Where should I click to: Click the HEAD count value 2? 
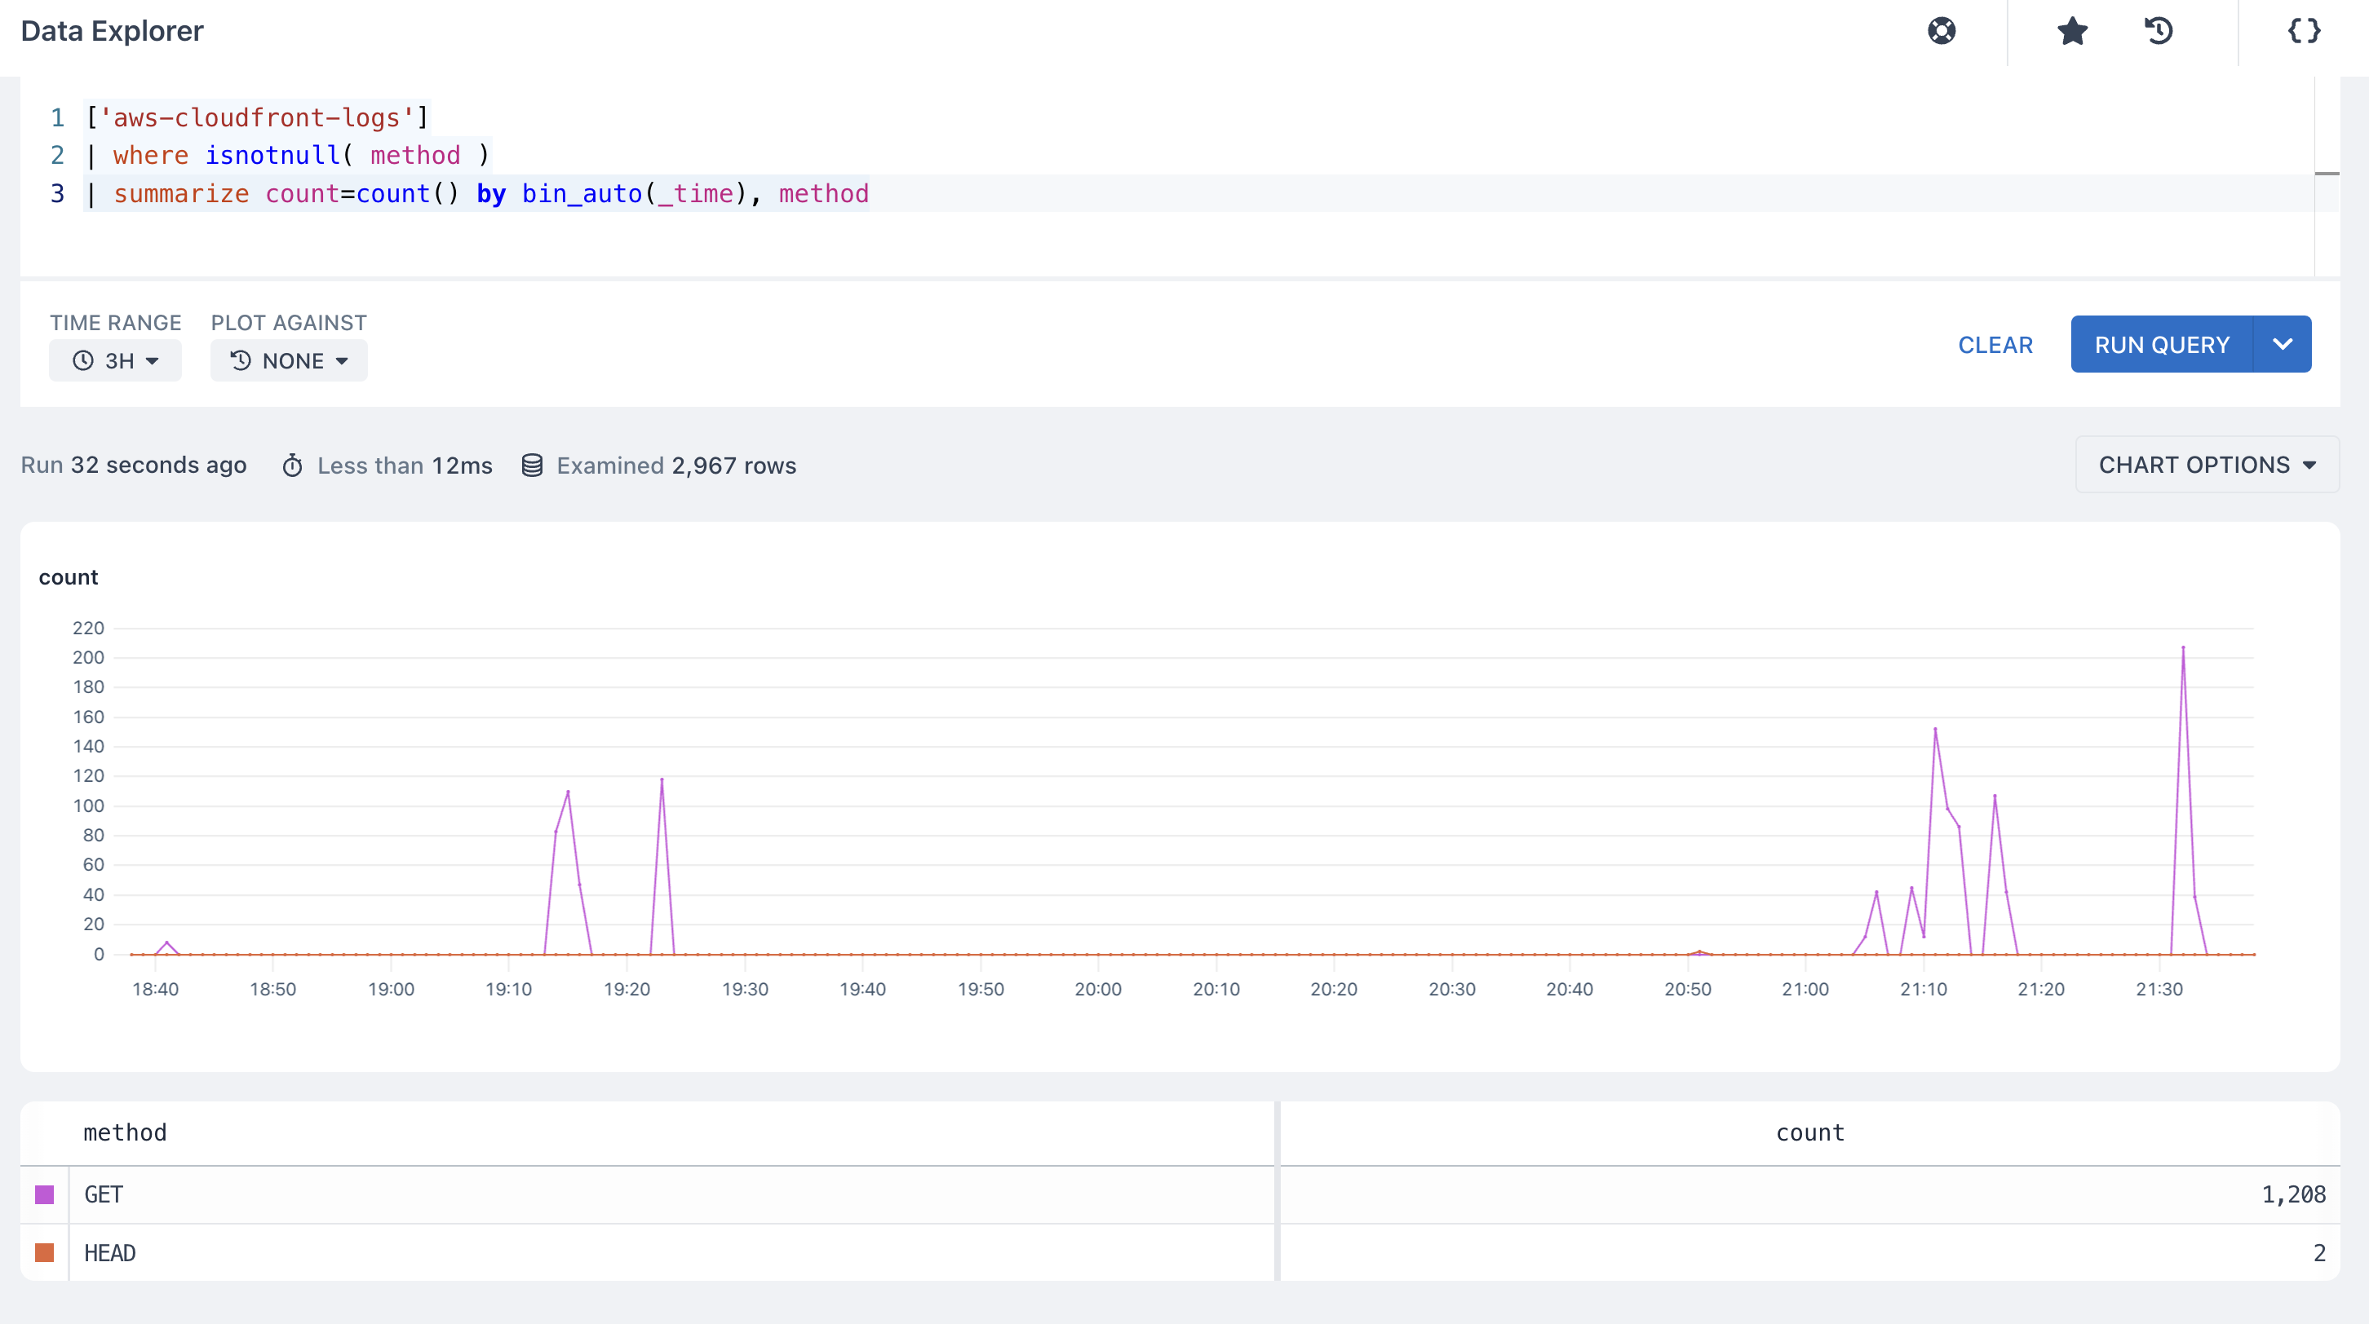tap(2319, 1253)
